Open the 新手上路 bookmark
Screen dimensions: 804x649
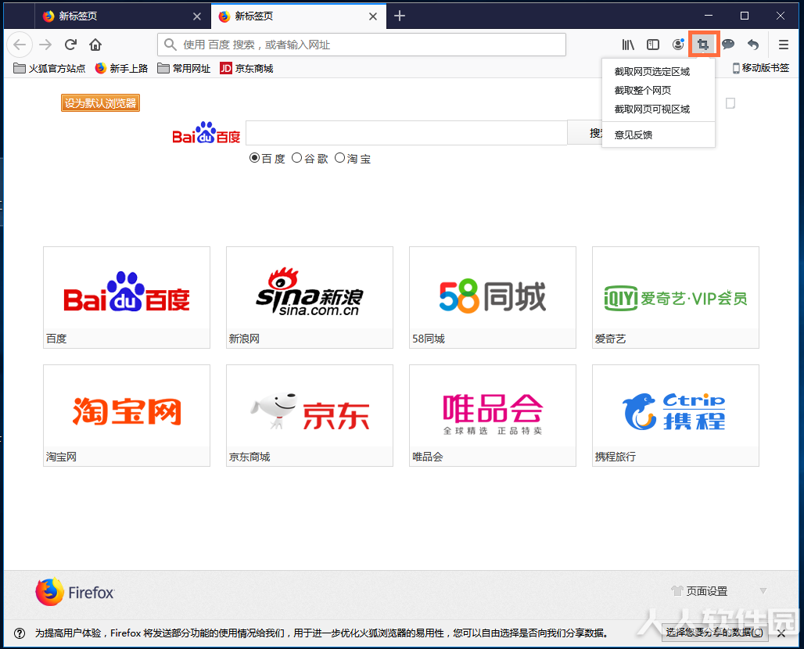(121, 68)
